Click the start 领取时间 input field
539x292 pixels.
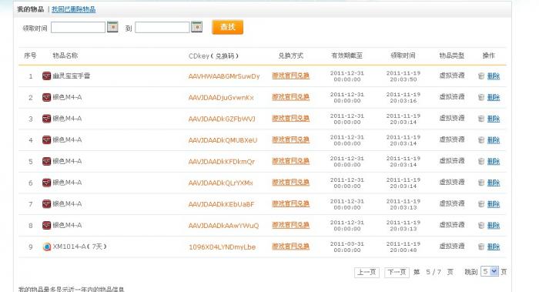pos(78,28)
